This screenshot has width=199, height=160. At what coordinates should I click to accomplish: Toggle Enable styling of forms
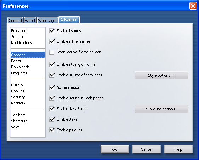52,64
